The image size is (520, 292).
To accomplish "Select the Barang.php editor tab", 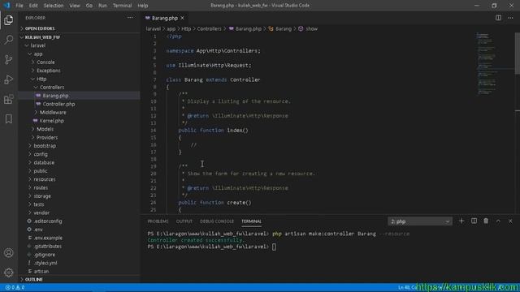I will pyautogui.click(x=164, y=18).
